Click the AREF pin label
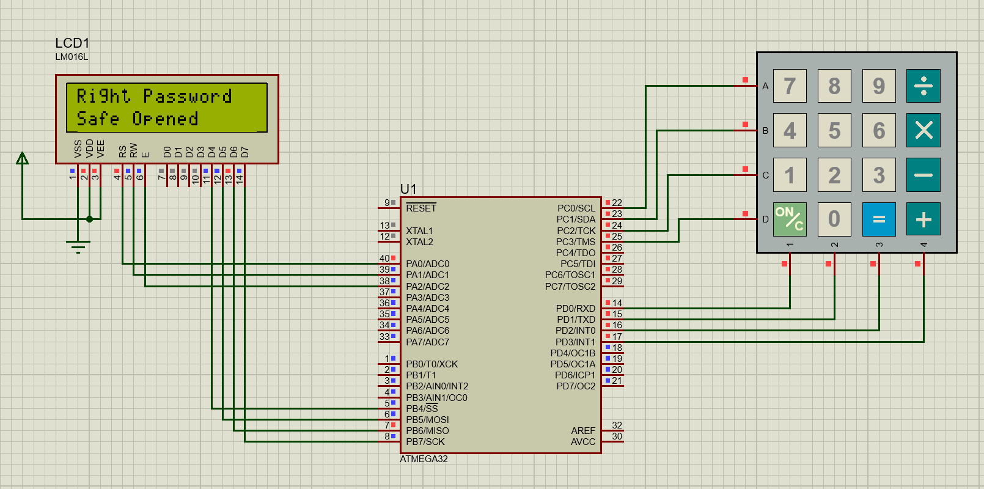 [x=583, y=431]
